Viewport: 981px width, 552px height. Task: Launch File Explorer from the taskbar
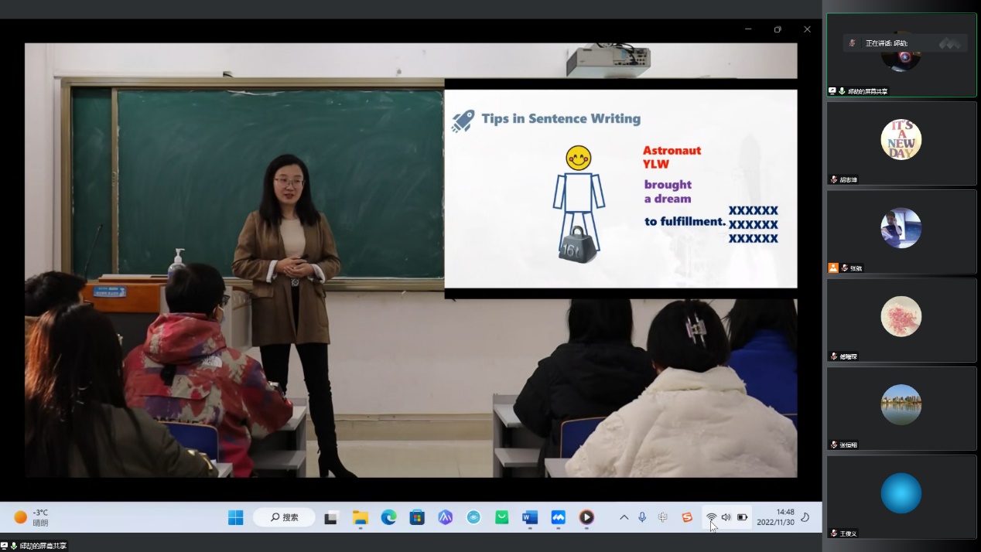pos(361,517)
